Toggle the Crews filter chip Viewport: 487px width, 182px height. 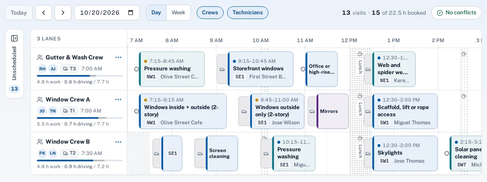pos(210,13)
